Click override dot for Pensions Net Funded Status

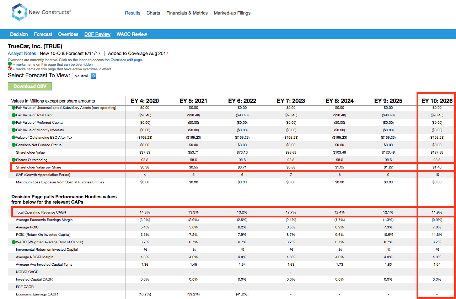14,145
